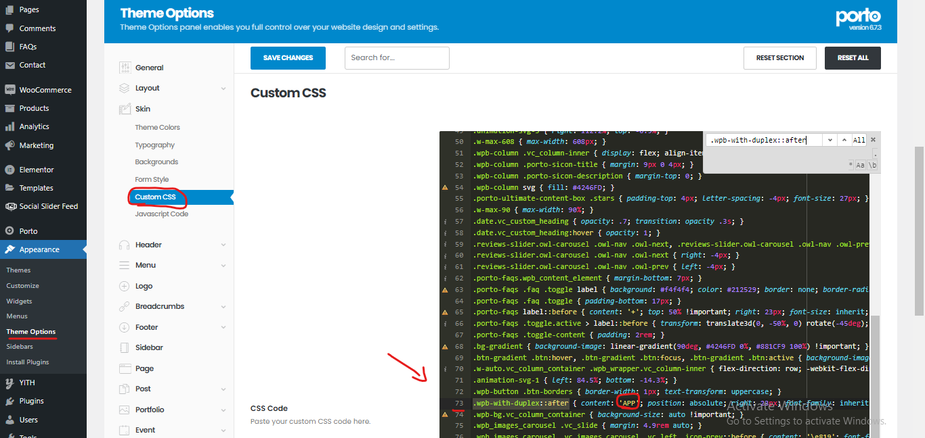Click the Pages icon in admin sidebar
This screenshot has height=438, width=925.
click(9, 9)
